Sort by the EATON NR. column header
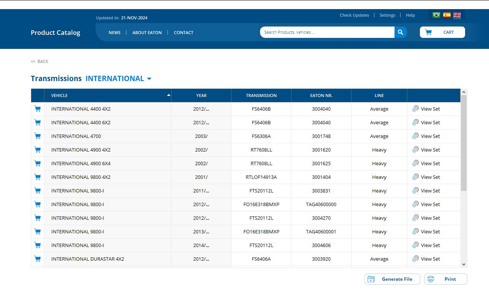 click(x=321, y=95)
